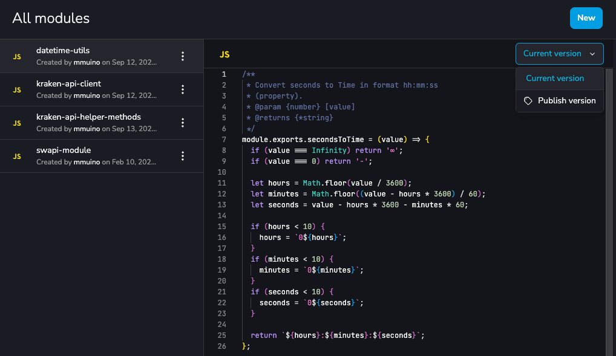
Task: Open the kebab menu for datetime-utils
Action: pyautogui.click(x=183, y=56)
